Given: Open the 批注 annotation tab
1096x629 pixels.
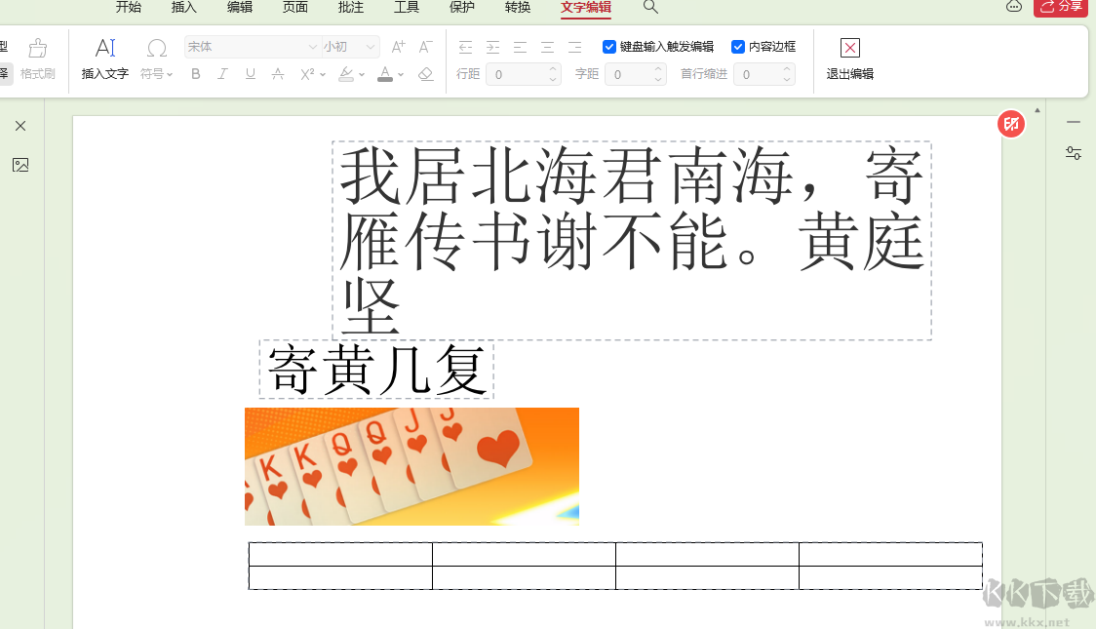Looking at the screenshot, I should (x=351, y=9).
